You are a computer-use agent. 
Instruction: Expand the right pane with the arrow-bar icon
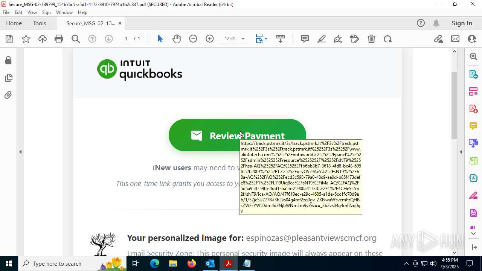click(473, 247)
